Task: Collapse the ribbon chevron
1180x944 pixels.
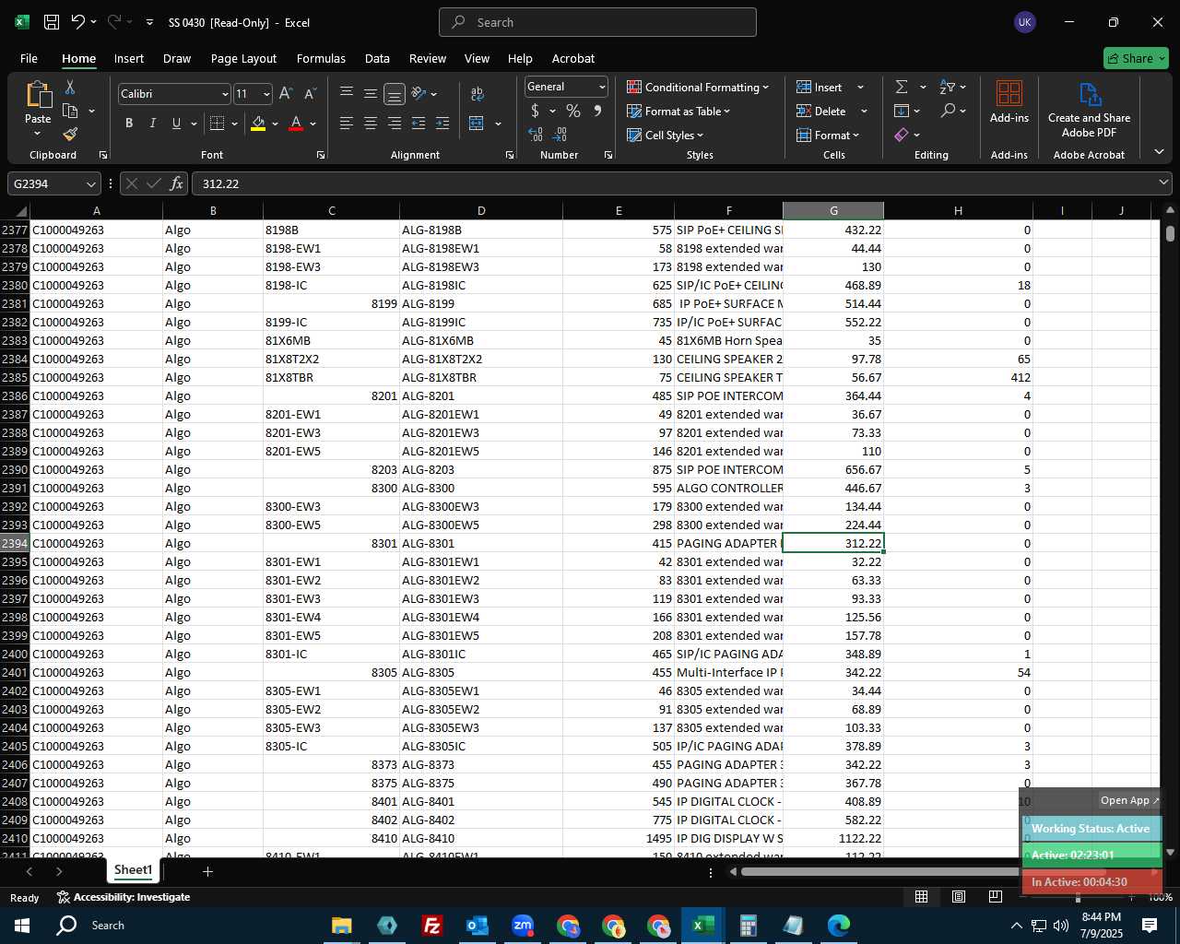Action: tap(1159, 152)
